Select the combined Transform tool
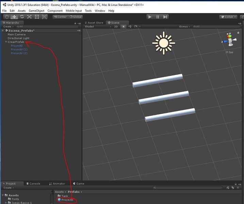Viewport: 244px width, 204px height. click(x=44, y=17)
